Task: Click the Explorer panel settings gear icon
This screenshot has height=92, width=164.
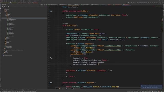Action: pos(45,5)
